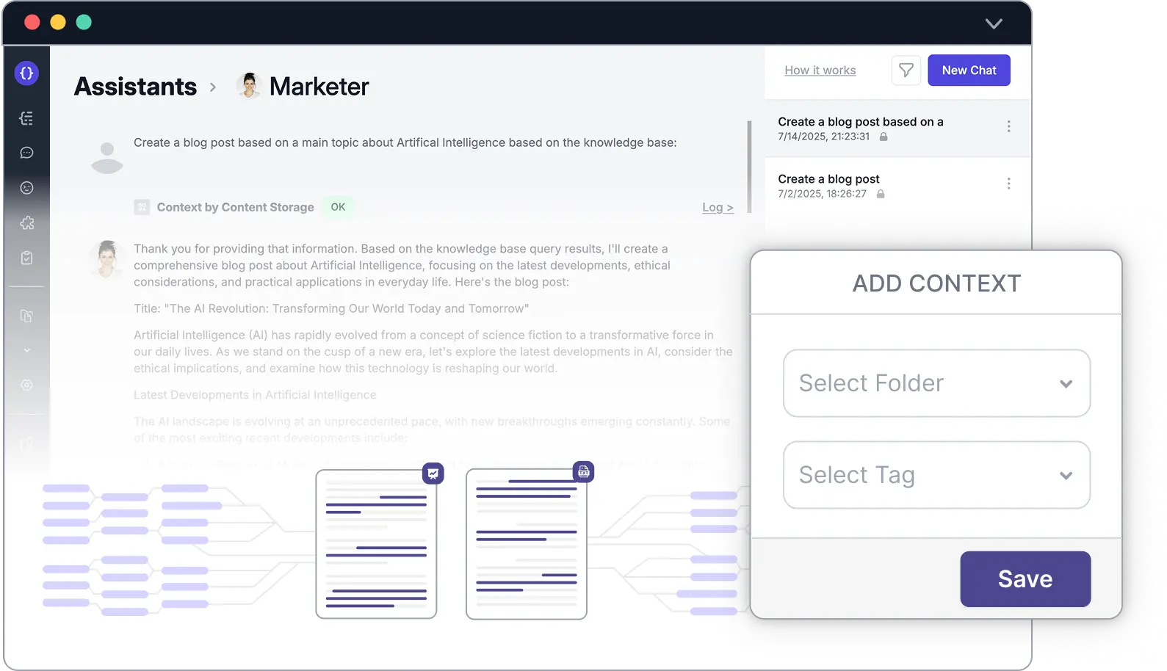Click the curly braces logo icon
The width and height of the screenshot is (1167, 671).
27,73
